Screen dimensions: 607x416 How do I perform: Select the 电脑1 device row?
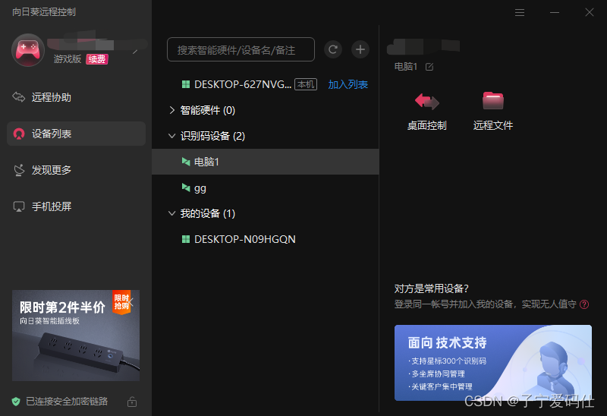coord(265,162)
